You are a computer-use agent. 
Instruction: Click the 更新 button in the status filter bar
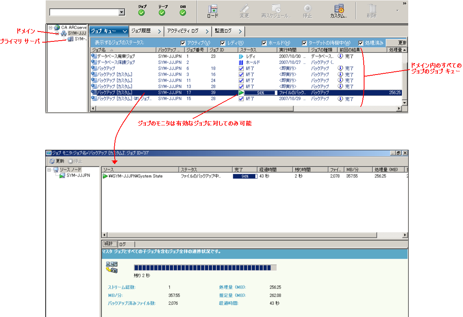[x=399, y=43]
